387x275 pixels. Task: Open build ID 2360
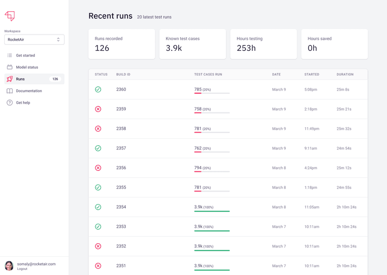pos(121,89)
